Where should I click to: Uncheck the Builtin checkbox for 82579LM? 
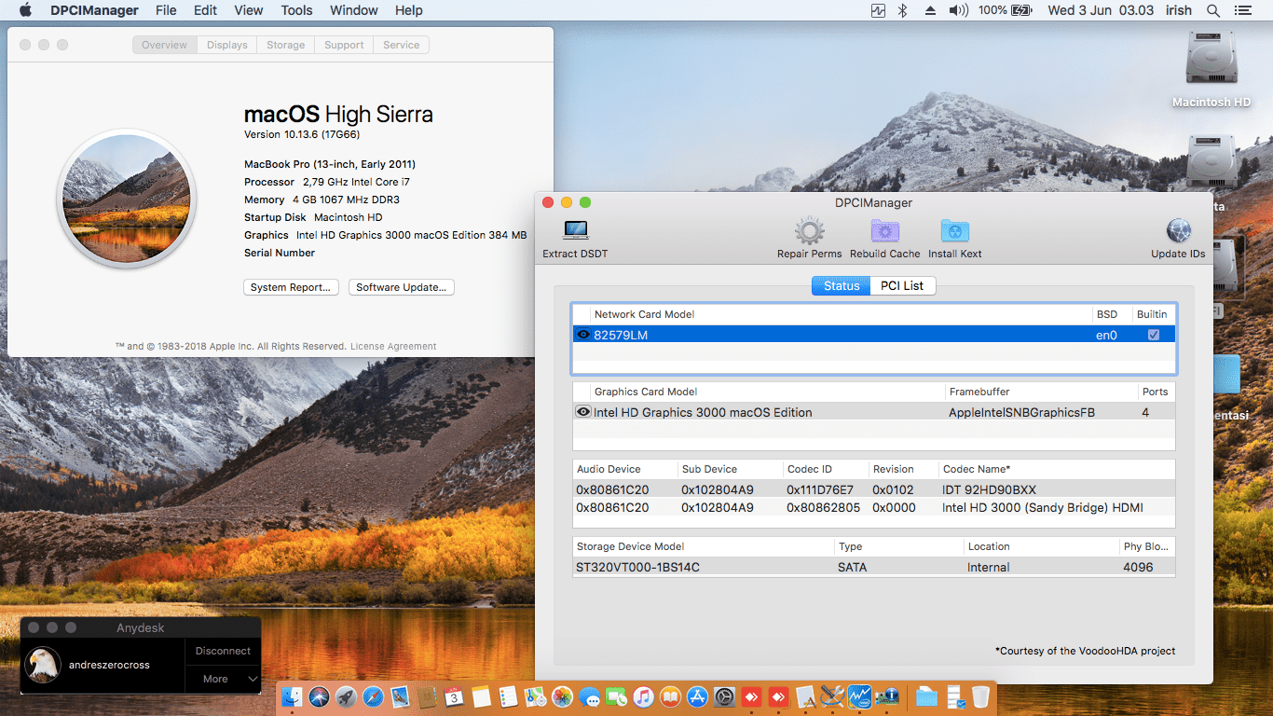(x=1153, y=334)
